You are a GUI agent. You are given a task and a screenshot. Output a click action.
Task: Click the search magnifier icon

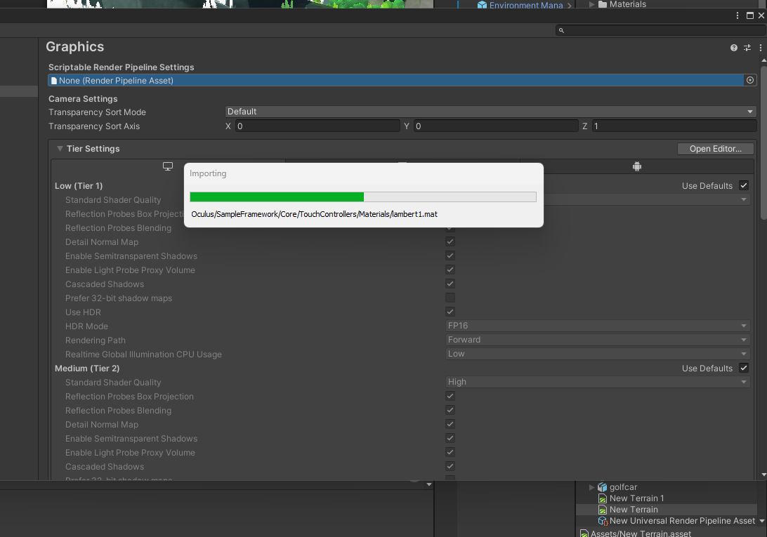(561, 30)
